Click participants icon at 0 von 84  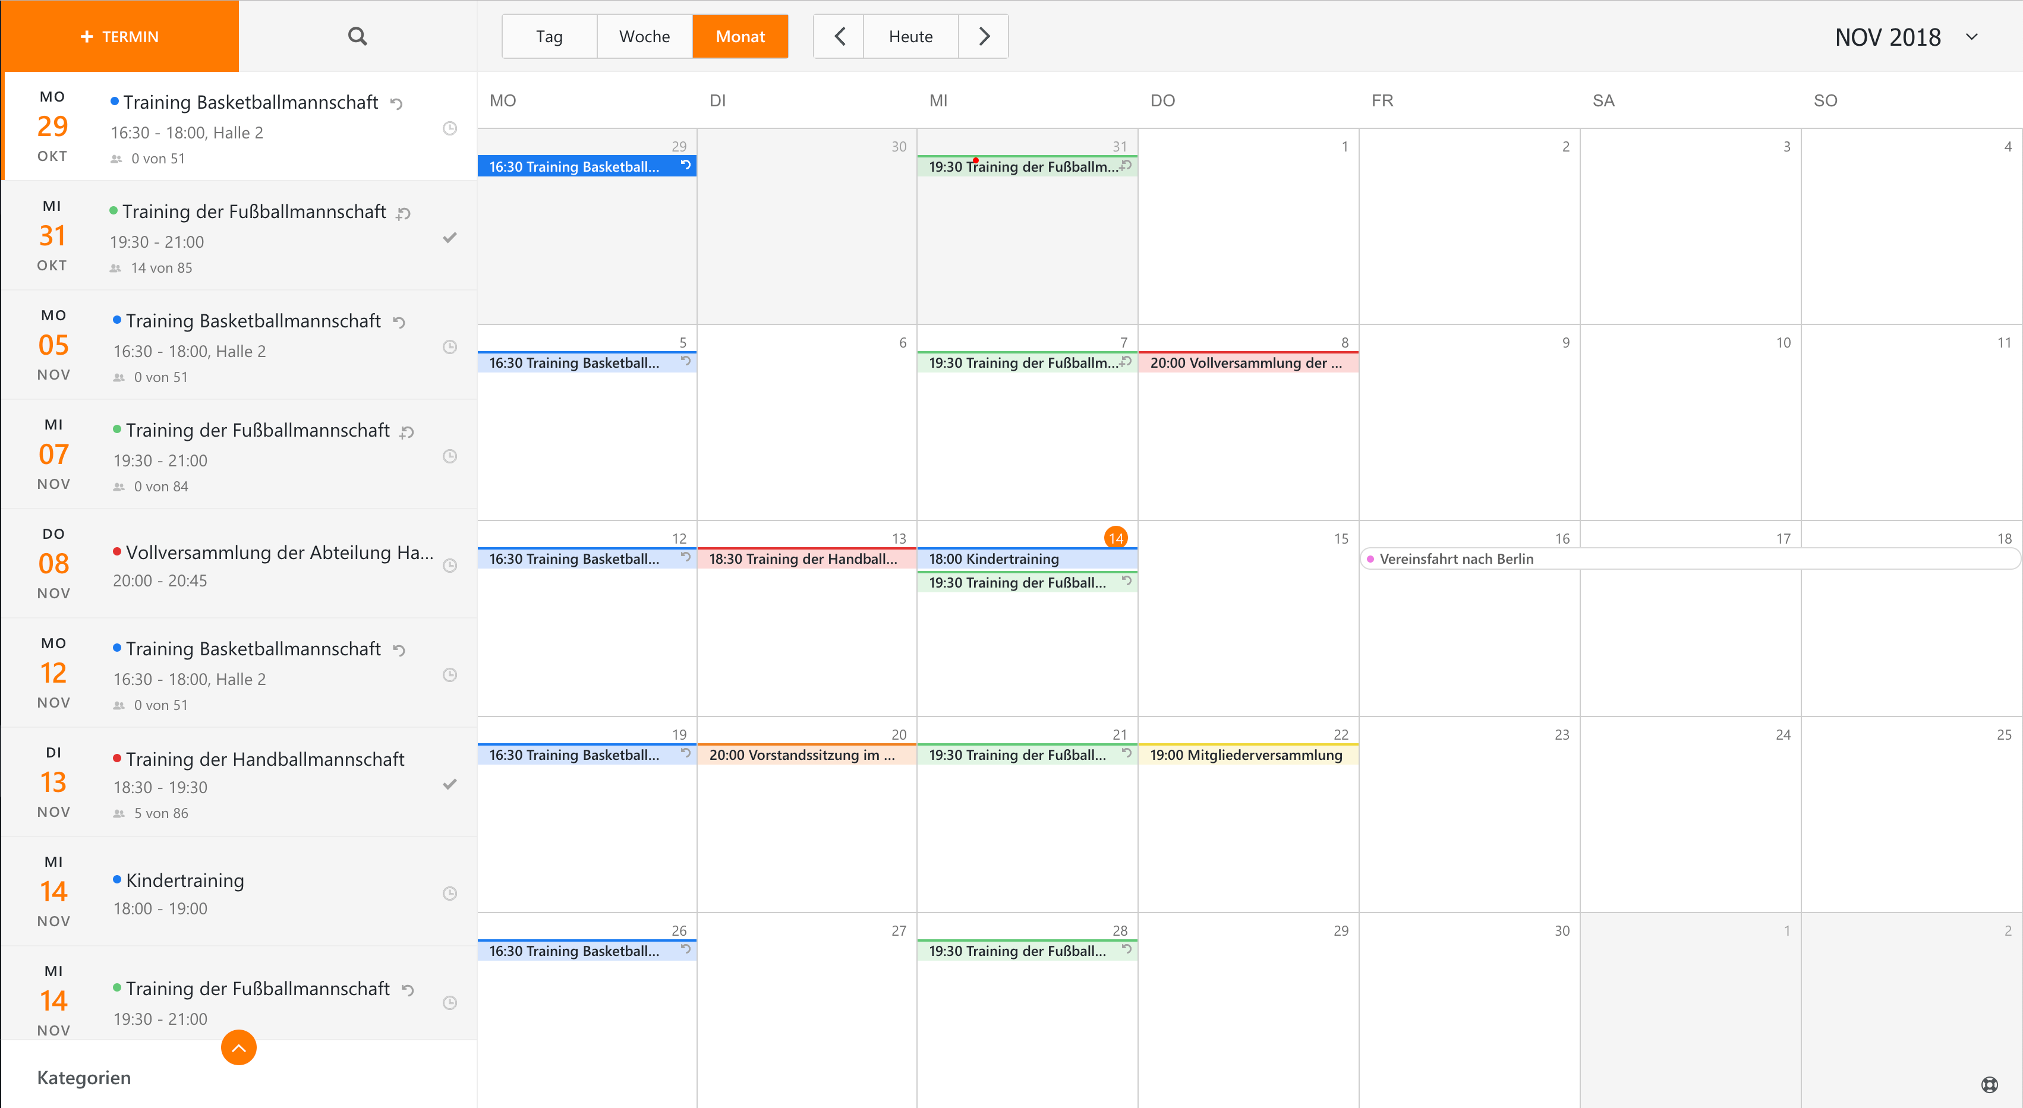119,487
